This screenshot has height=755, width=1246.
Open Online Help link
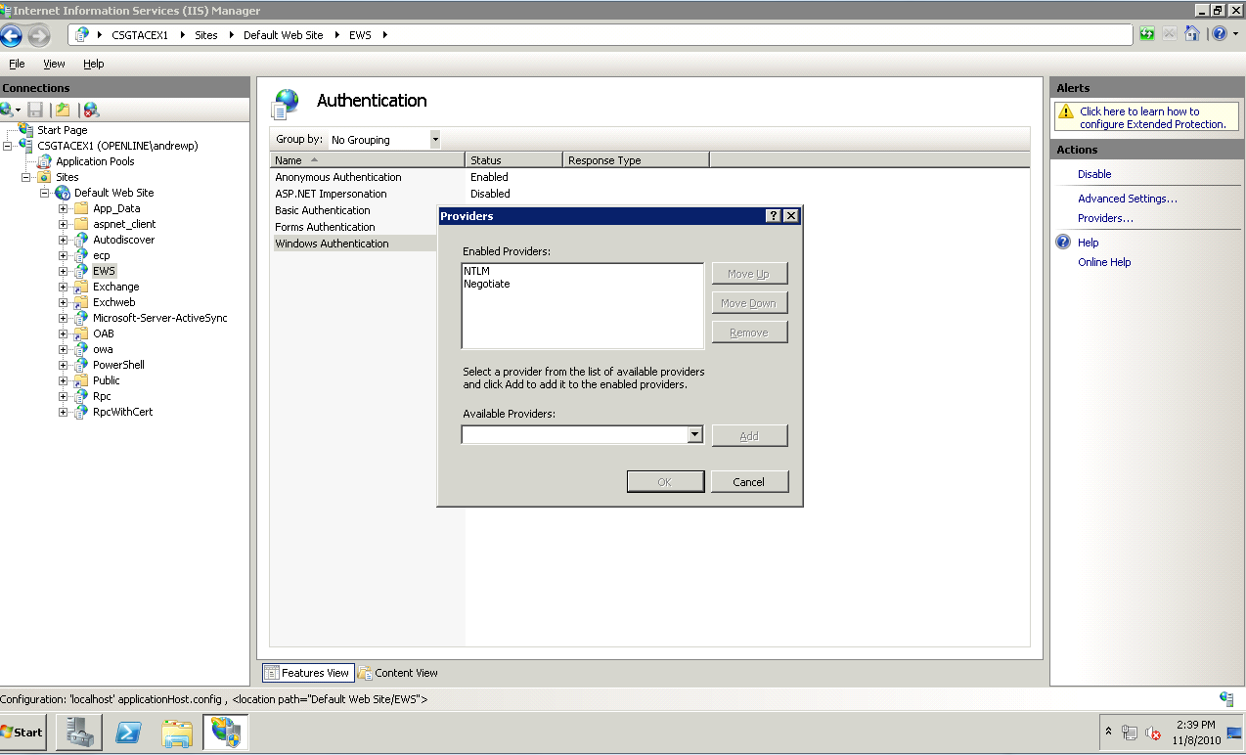[1104, 262]
